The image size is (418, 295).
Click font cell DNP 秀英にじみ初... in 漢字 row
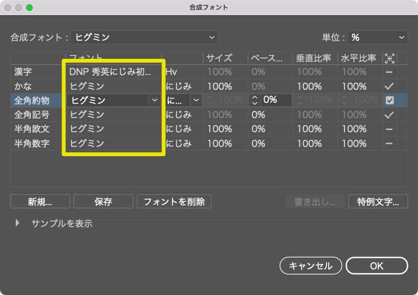(x=110, y=72)
